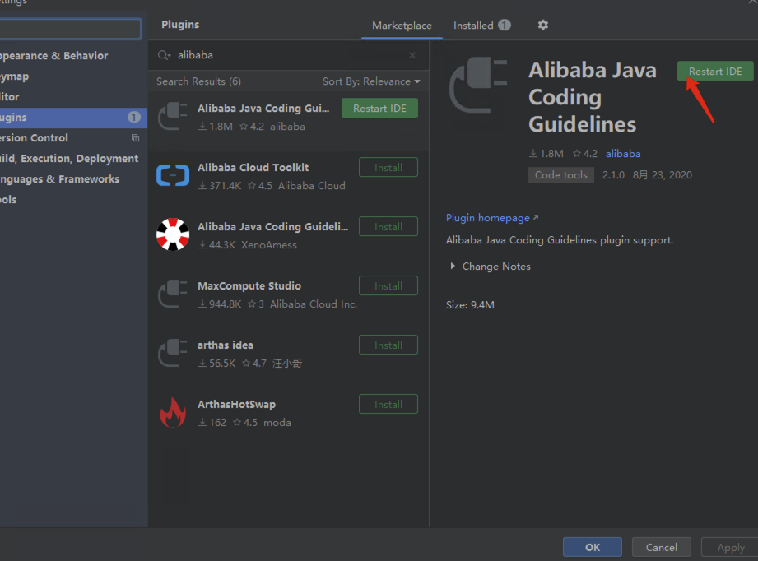Confirm with the OK button
Image resolution: width=758 pixels, height=561 pixels.
click(x=593, y=548)
